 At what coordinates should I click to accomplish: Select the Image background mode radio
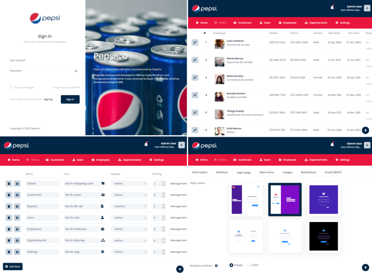[x=231, y=265]
